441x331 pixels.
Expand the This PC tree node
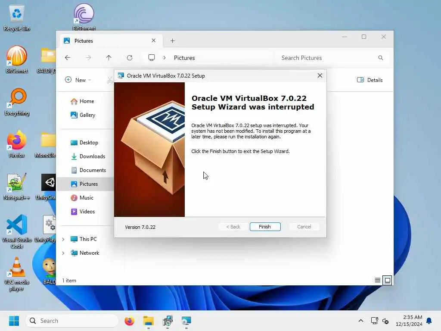coord(63,239)
